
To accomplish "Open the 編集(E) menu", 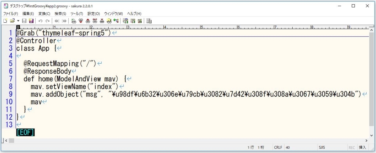I will tap(28, 14).
